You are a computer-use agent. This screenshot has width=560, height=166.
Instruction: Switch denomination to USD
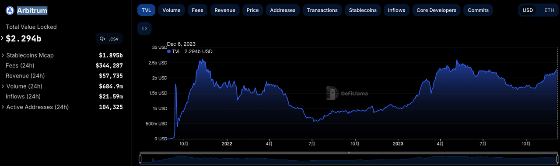[528, 10]
